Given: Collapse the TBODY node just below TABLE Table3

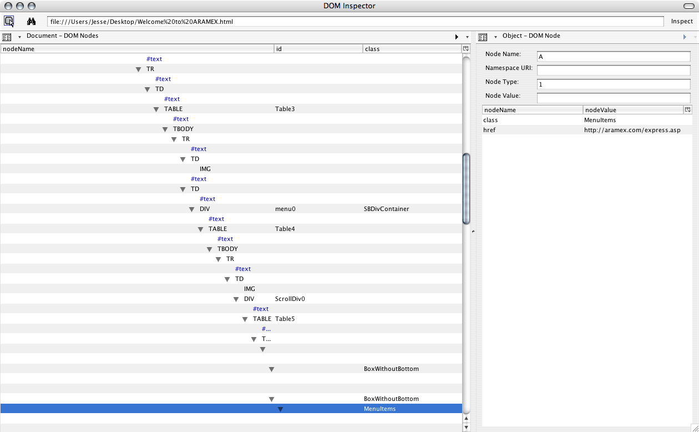Looking at the screenshot, I should click(165, 129).
